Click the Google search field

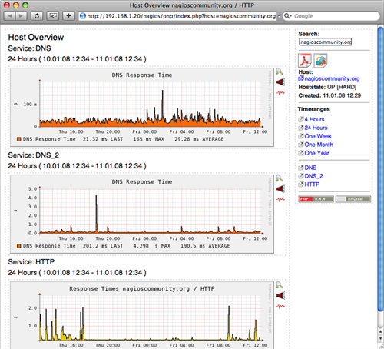point(331,16)
